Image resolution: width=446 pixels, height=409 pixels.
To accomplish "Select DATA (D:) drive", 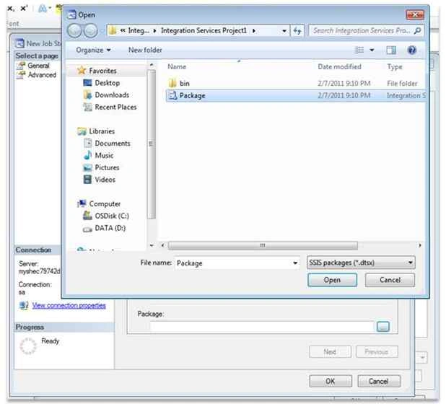I will pos(110,228).
